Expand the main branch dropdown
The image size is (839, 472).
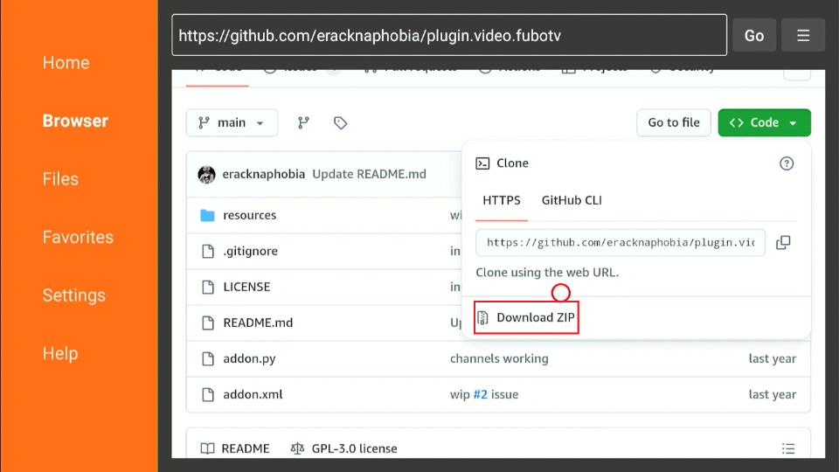pyautogui.click(x=232, y=122)
